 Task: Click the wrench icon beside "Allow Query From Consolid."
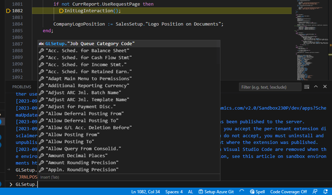41,148
